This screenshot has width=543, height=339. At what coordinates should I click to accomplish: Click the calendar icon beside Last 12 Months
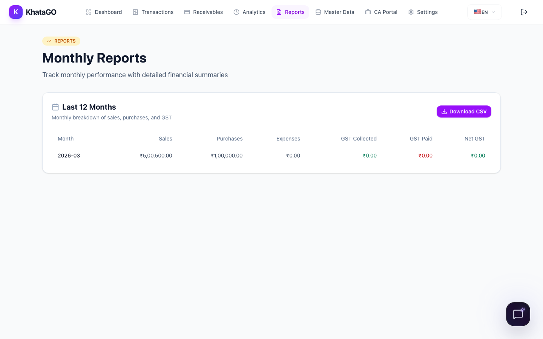tap(55, 107)
